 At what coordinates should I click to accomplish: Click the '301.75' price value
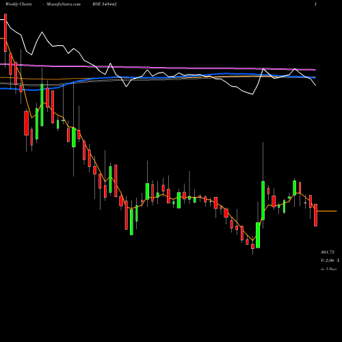[328, 252]
